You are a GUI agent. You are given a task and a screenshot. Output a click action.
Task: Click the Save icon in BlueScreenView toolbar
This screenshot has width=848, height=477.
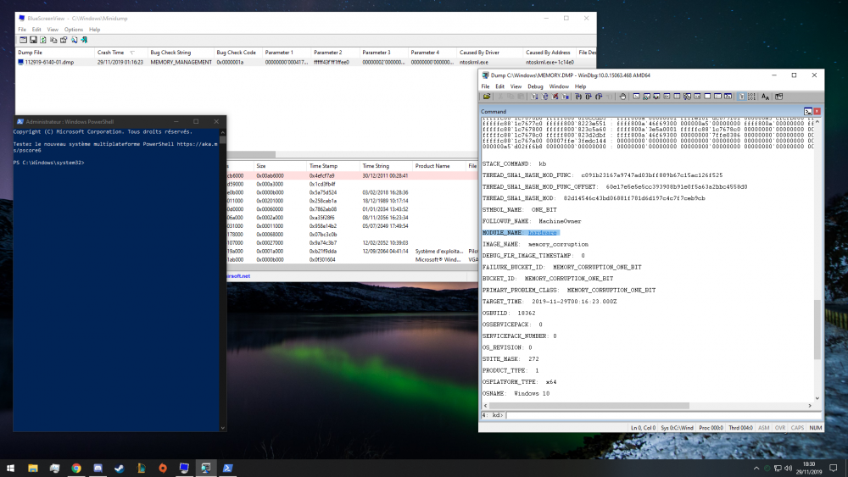tap(33, 40)
